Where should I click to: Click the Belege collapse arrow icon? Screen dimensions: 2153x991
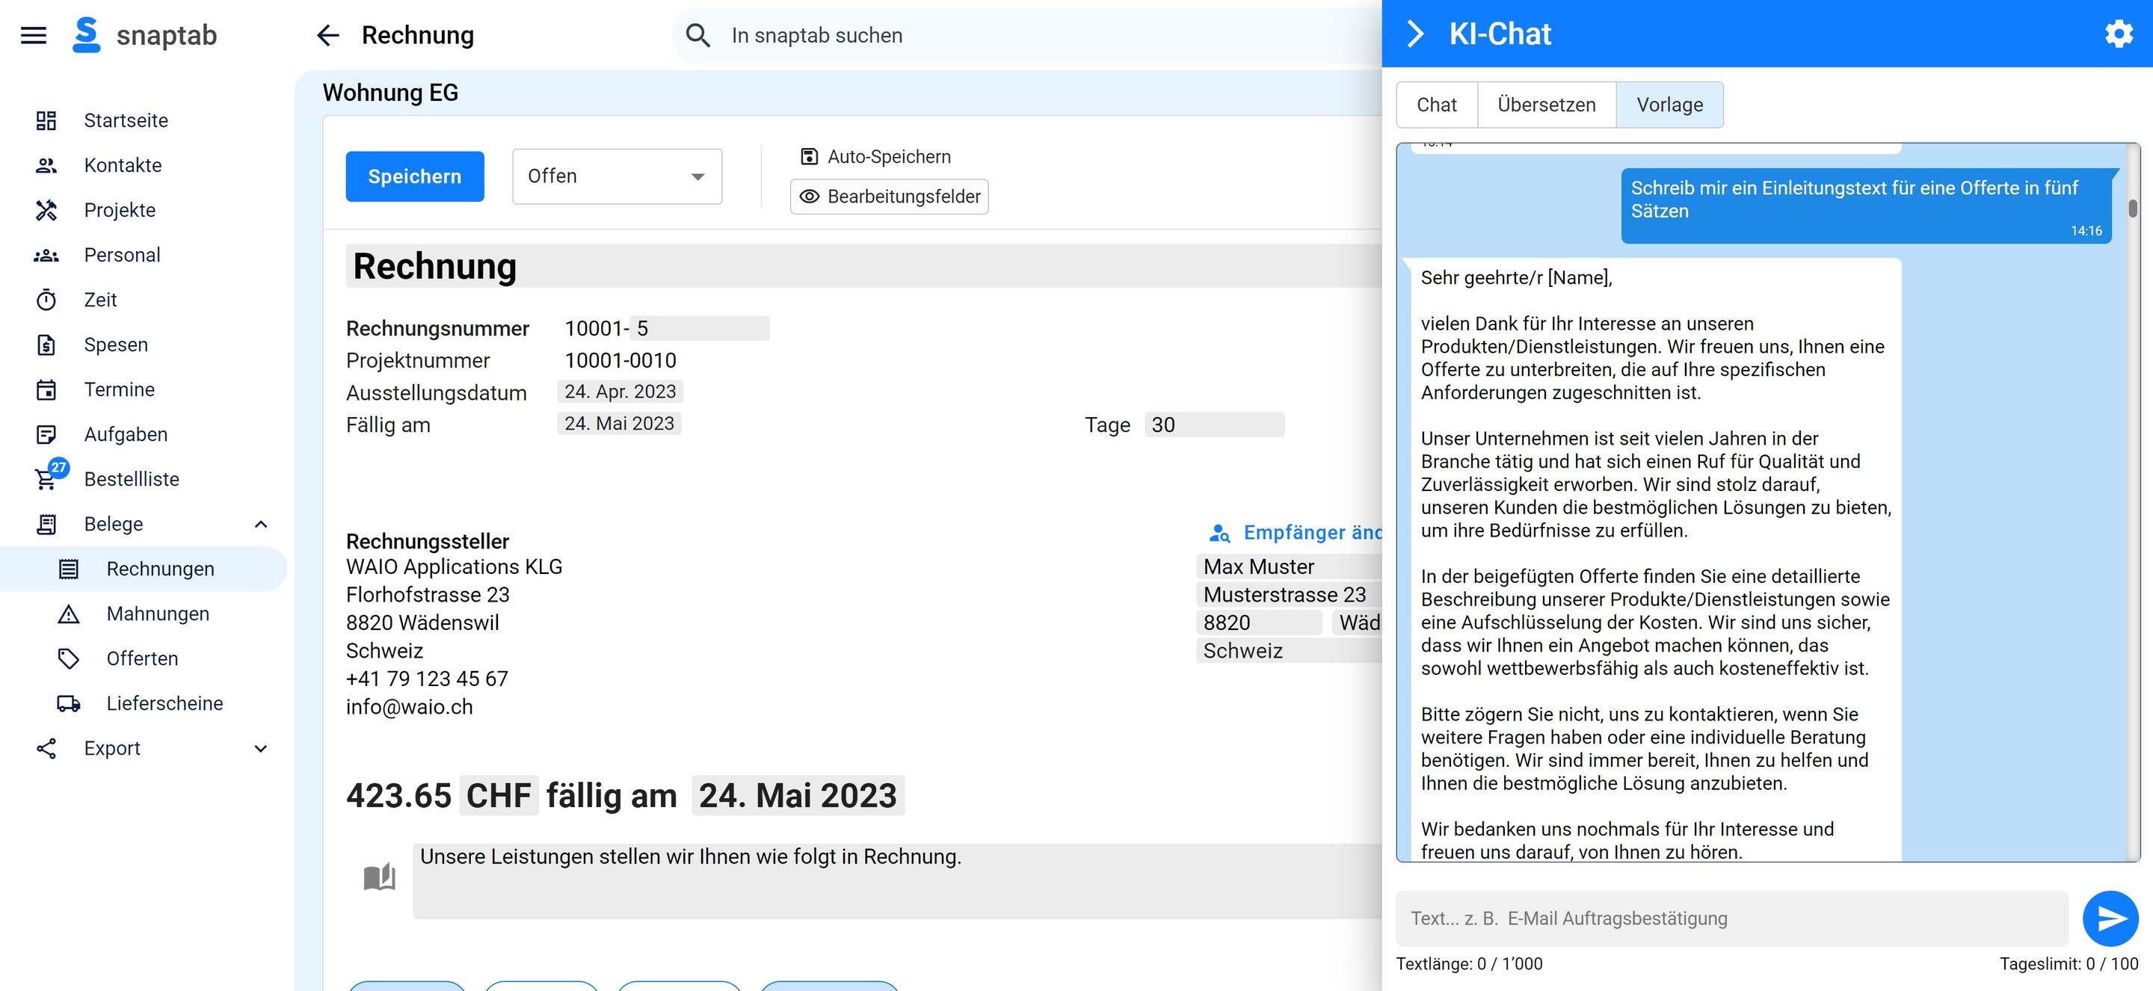pyautogui.click(x=264, y=523)
